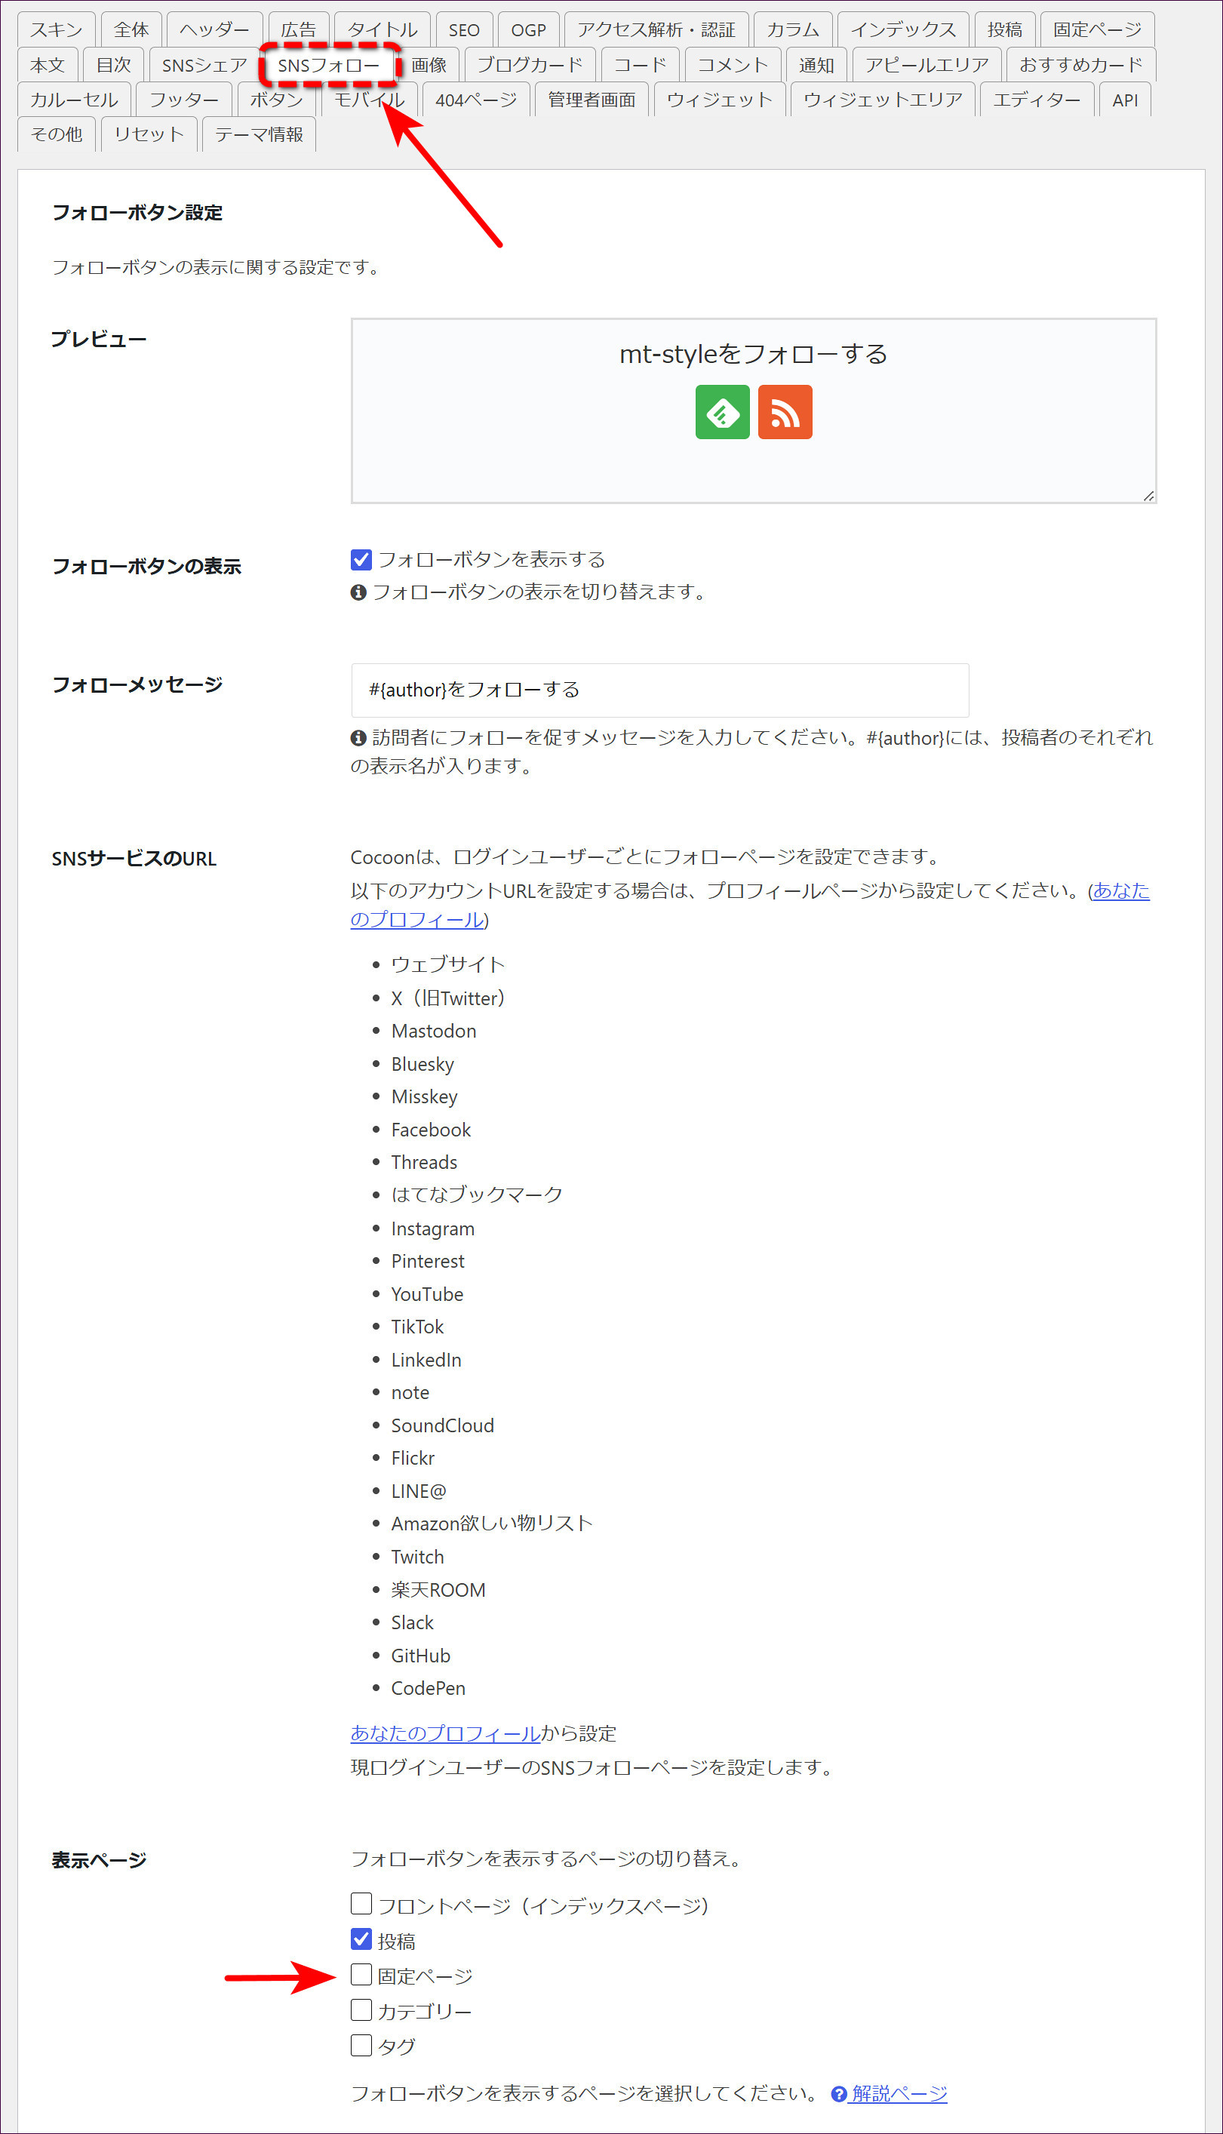1223x2134 pixels.
Task: Open the ヘッダー settings tab
Action: point(214,30)
